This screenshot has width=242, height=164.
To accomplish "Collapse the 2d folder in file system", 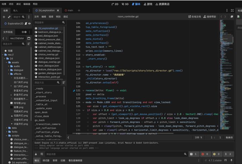I will 5,59.
